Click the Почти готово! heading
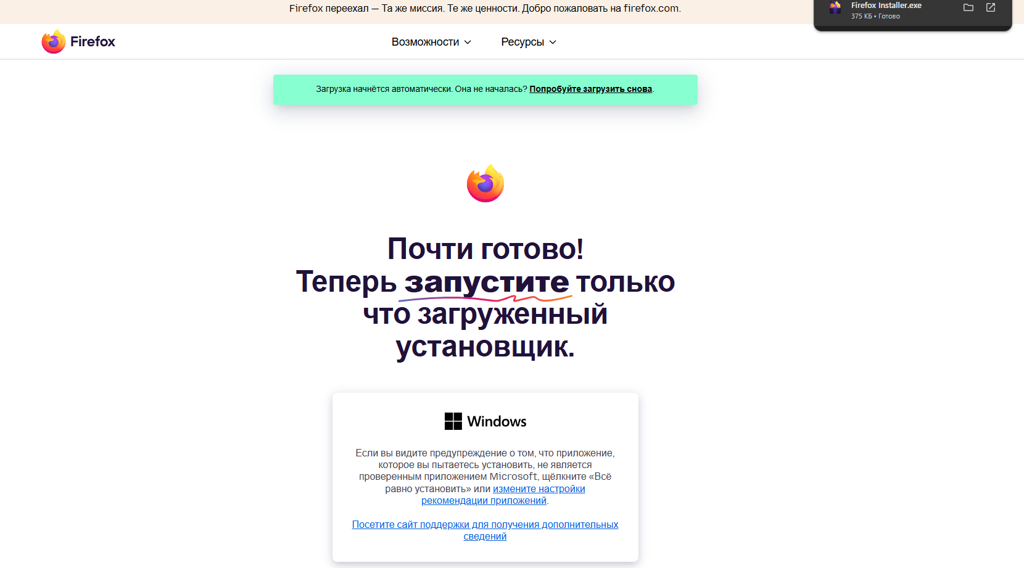This screenshot has height=568, width=1024. pyautogui.click(x=485, y=249)
